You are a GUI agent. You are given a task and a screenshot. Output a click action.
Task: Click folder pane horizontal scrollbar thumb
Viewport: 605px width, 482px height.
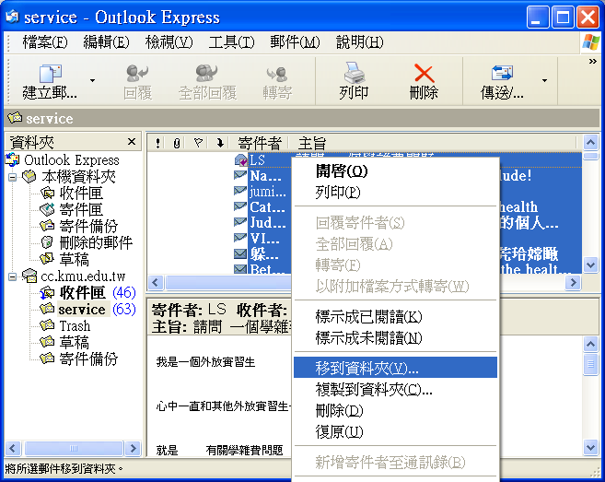[x=74, y=449]
